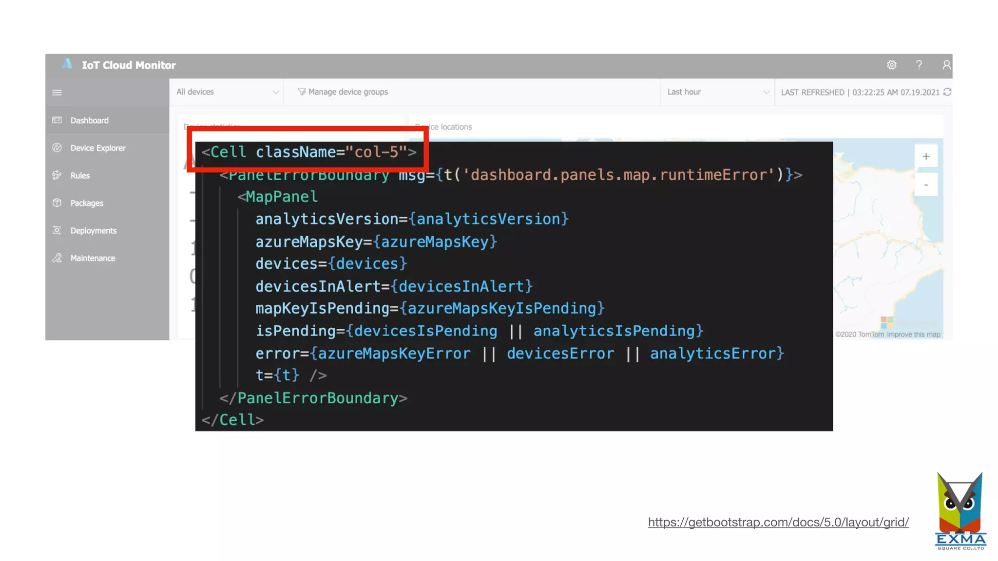The height and width of the screenshot is (561, 998).
Task: Zoom in on the map with plus button
Action: [926, 156]
